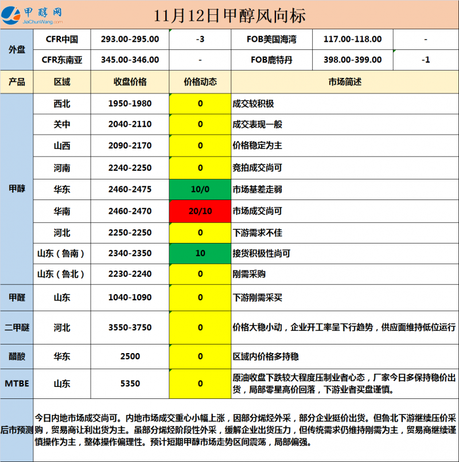Click the price "117.00-118.00"

(x=352, y=39)
